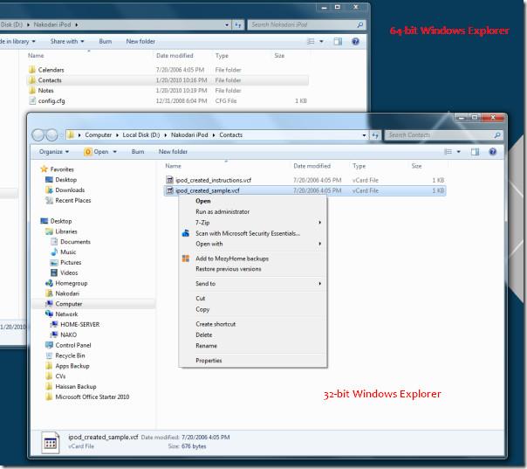The height and width of the screenshot is (469, 527).
Task: Select the ipod_created_instructions.vcf file
Action: click(214, 179)
